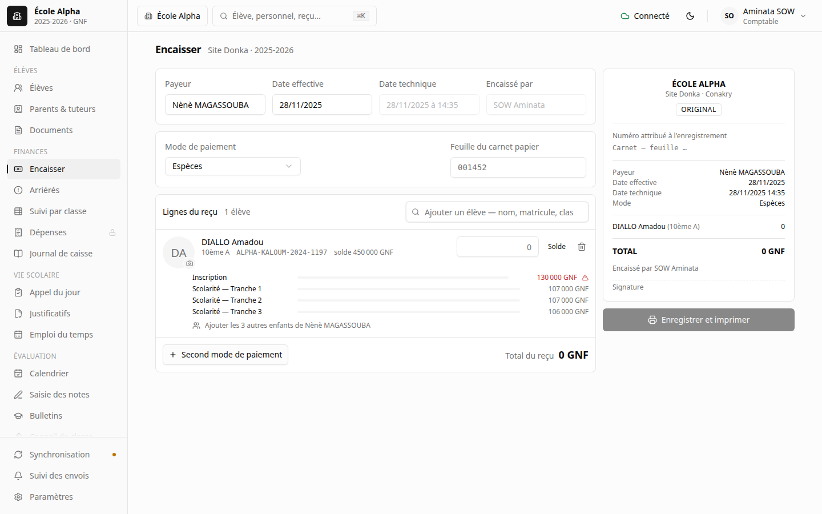Click the Arriérés alert icon in sidebar
This screenshot has width=822, height=514.
[18, 190]
